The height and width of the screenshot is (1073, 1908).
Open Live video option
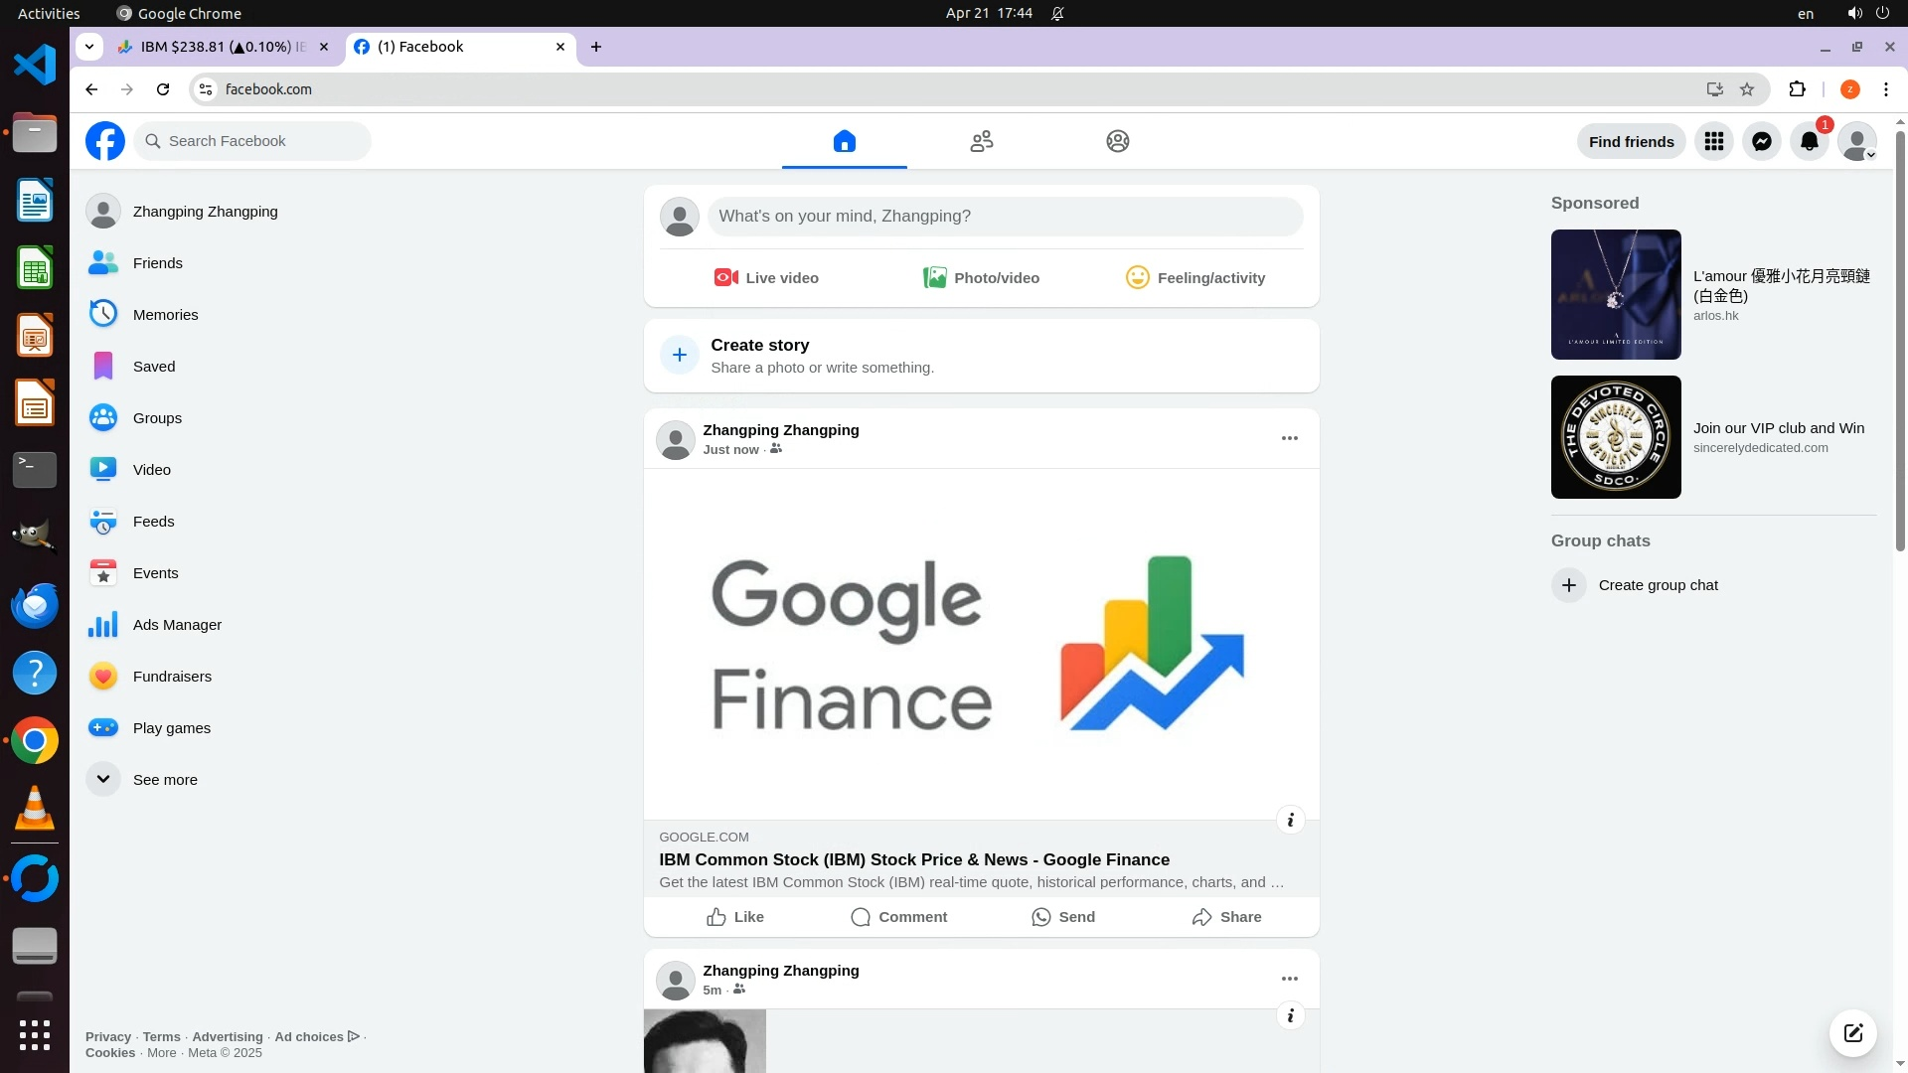(766, 278)
